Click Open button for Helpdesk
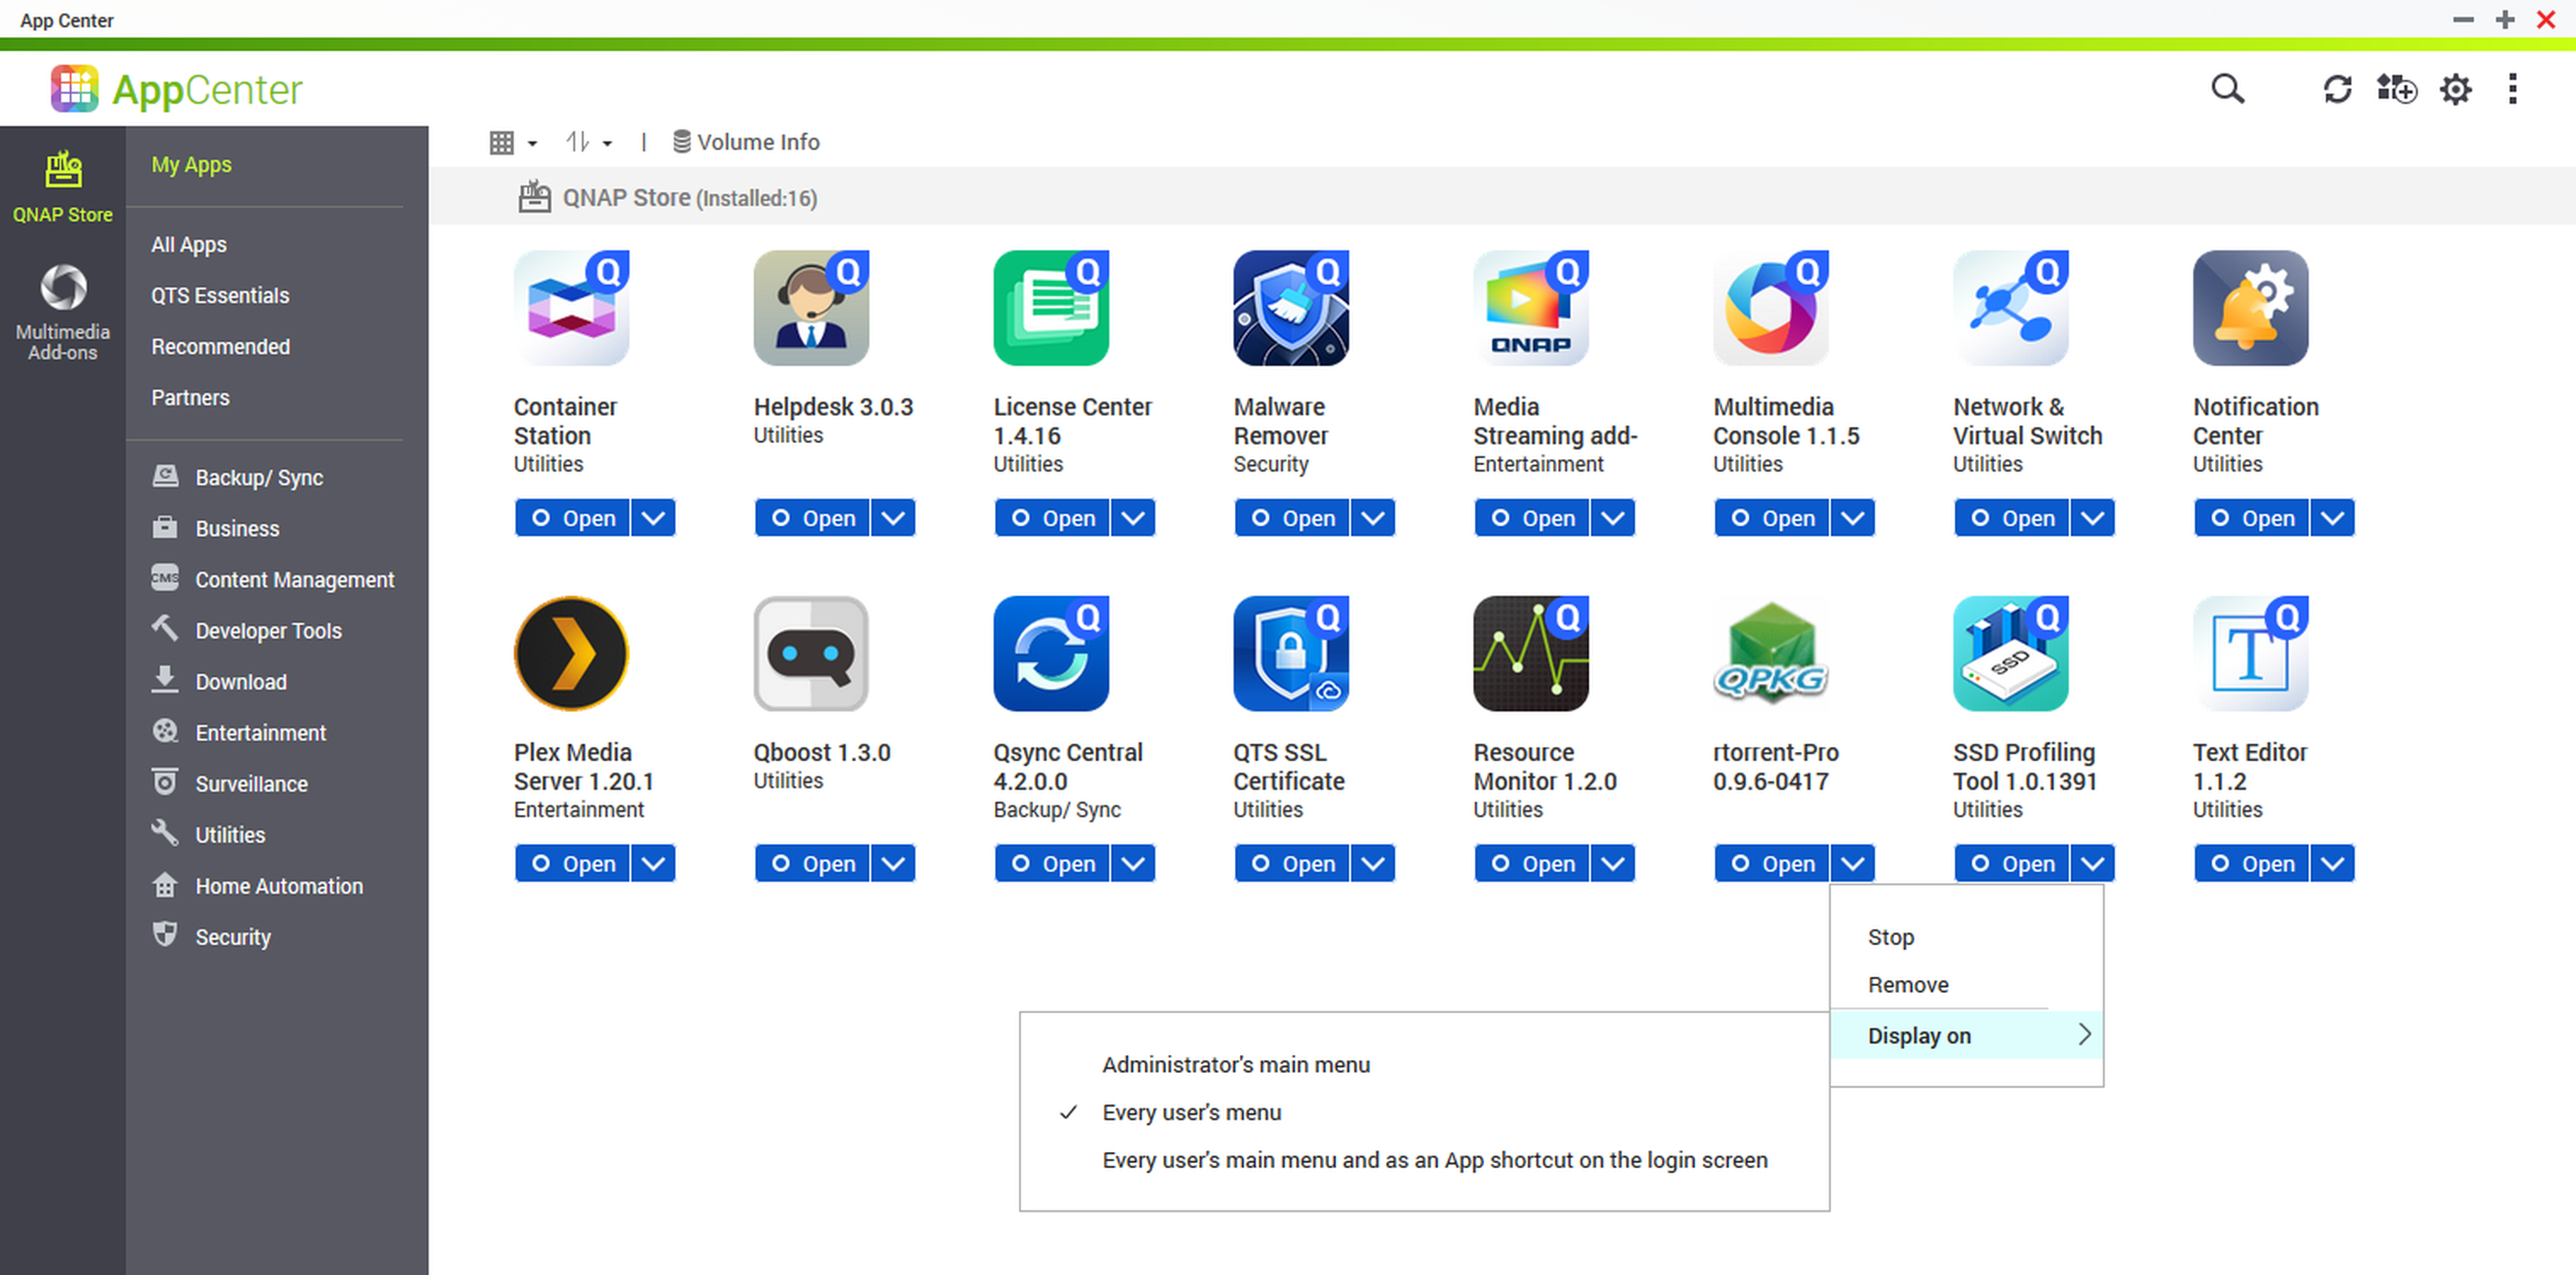This screenshot has width=2576, height=1275. [x=812, y=518]
